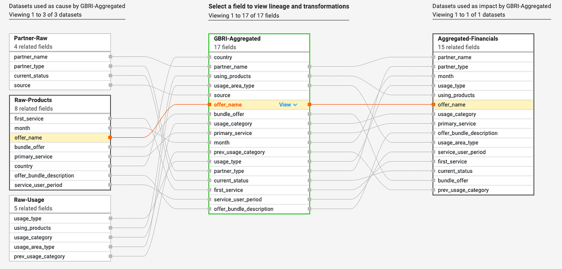Click the connector node beside usage_type in Raw-Usage
562x269 pixels.
(110, 218)
